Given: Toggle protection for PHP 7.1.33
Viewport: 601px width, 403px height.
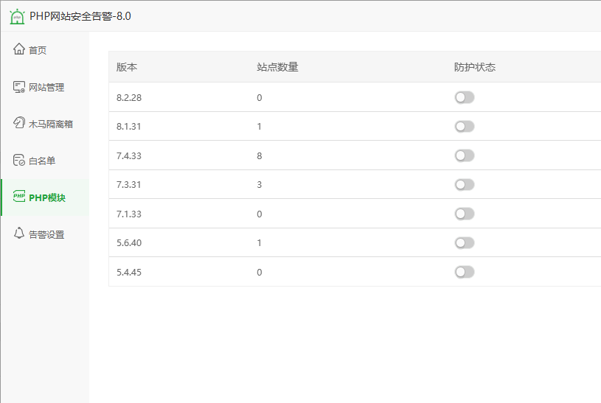Looking at the screenshot, I should coord(464,214).
